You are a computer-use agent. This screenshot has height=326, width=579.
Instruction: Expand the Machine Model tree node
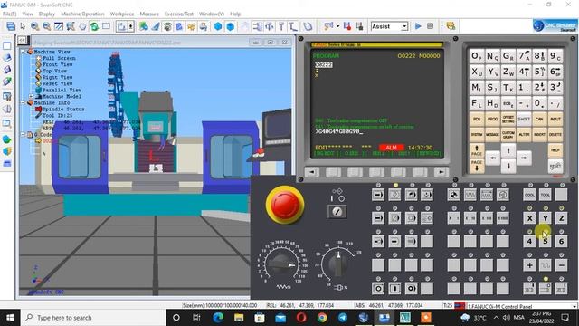pos(32,96)
